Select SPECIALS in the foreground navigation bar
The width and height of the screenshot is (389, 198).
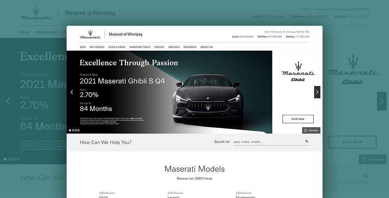(x=174, y=47)
